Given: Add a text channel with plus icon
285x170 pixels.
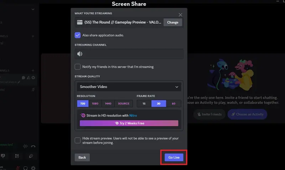Looking at the screenshot, I should (33, 36).
